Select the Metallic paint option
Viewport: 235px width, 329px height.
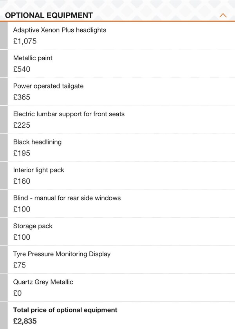(33, 58)
